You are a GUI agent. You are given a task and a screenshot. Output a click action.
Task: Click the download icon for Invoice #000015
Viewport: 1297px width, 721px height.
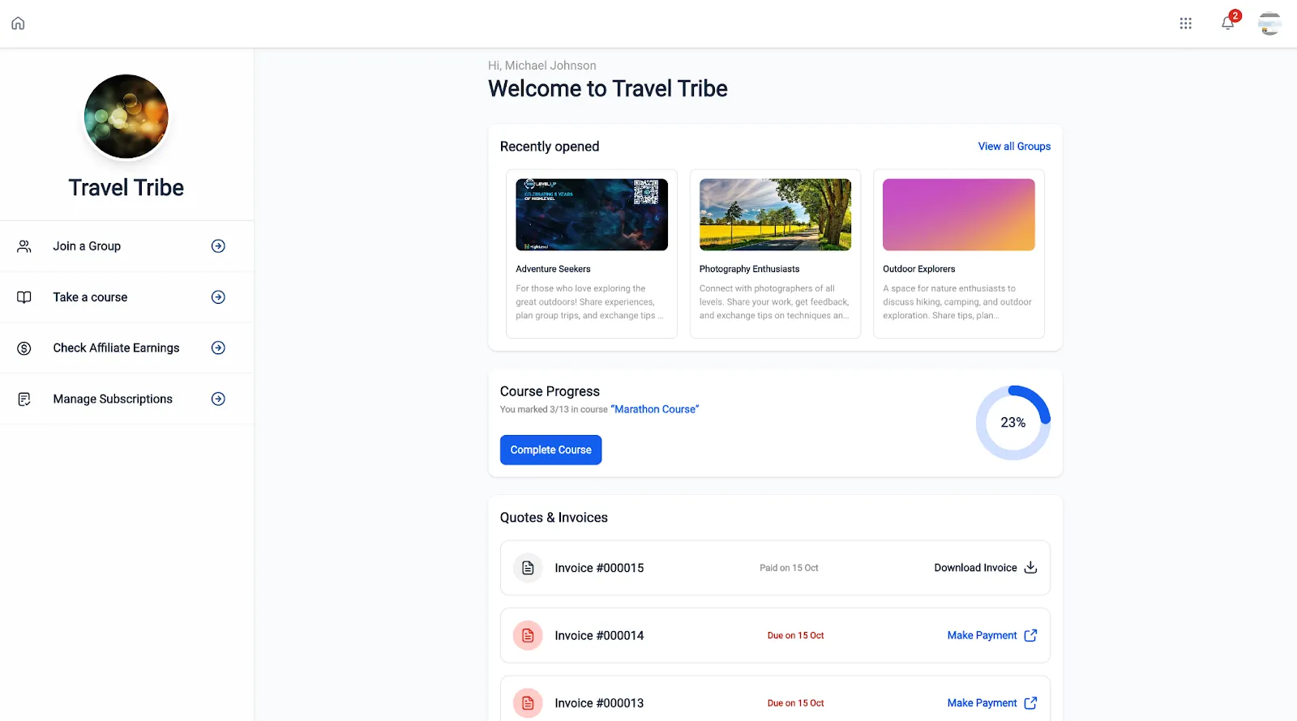point(1030,567)
